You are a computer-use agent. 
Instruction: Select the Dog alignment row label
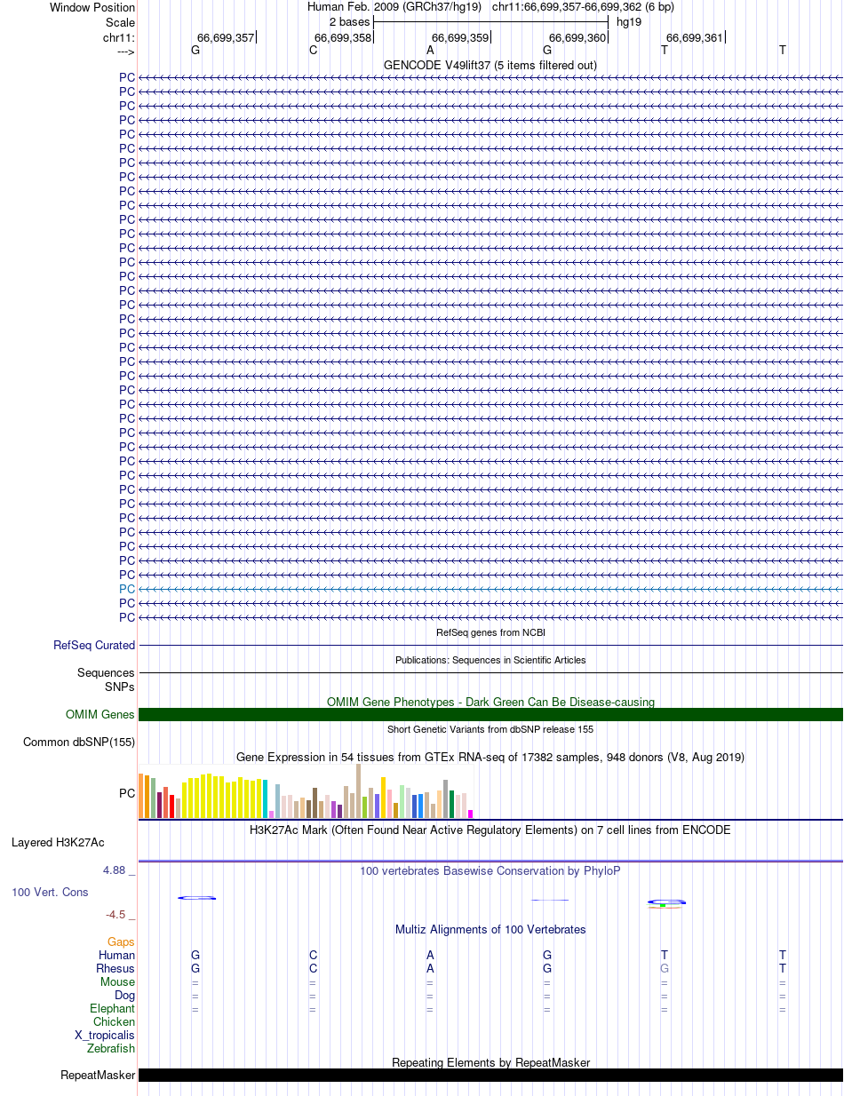(125, 996)
